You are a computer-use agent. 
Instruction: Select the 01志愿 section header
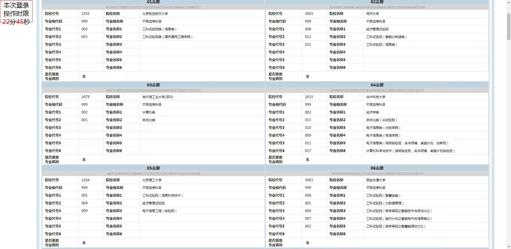click(x=153, y=2)
